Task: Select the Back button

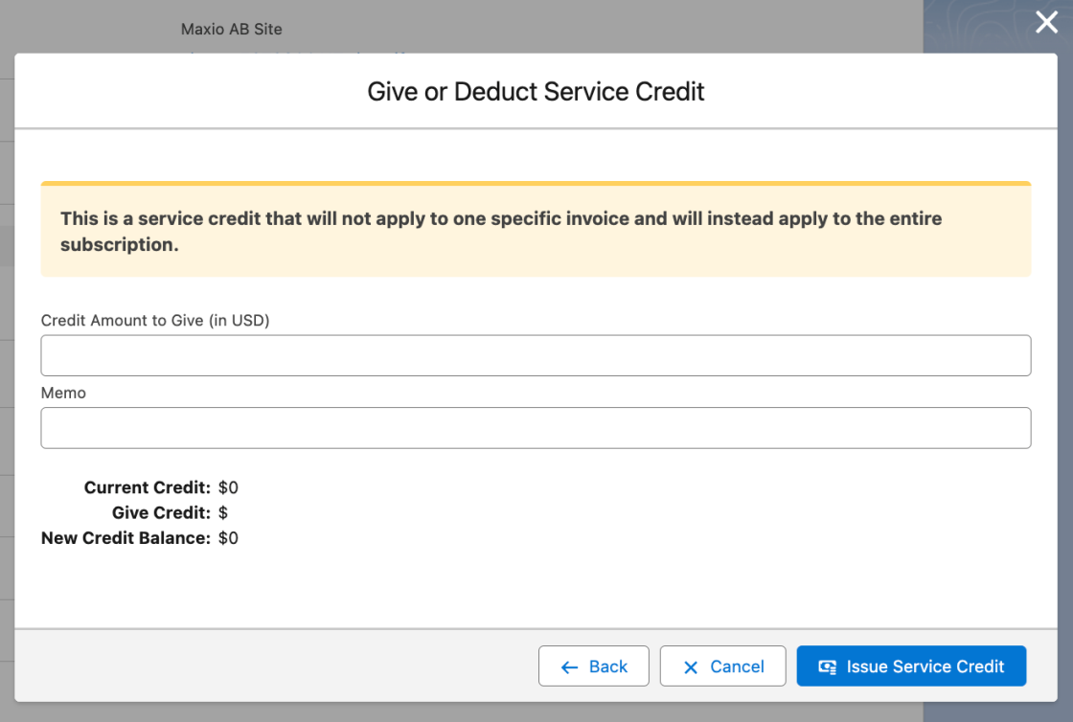Action: click(594, 666)
